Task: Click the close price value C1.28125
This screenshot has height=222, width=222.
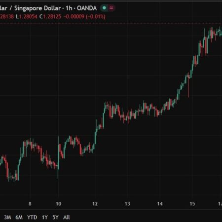Action: (x=50, y=16)
